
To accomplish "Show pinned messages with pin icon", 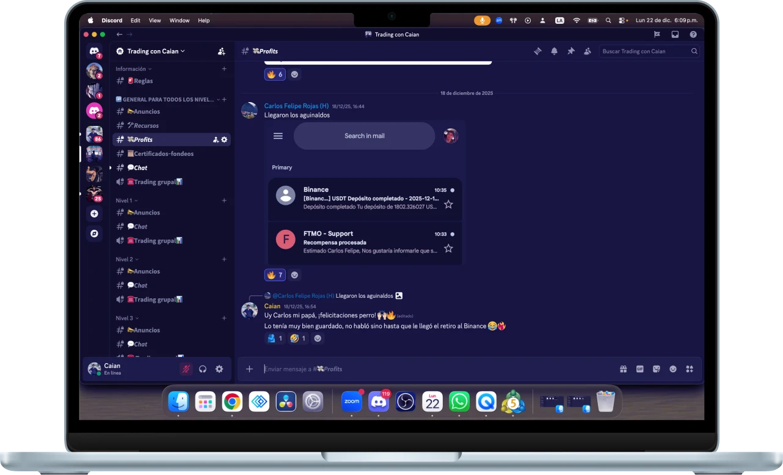I will pos(570,51).
